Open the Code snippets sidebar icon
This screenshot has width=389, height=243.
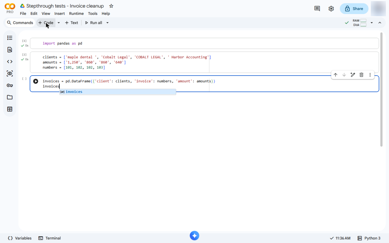pyautogui.click(x=10, y=62)
